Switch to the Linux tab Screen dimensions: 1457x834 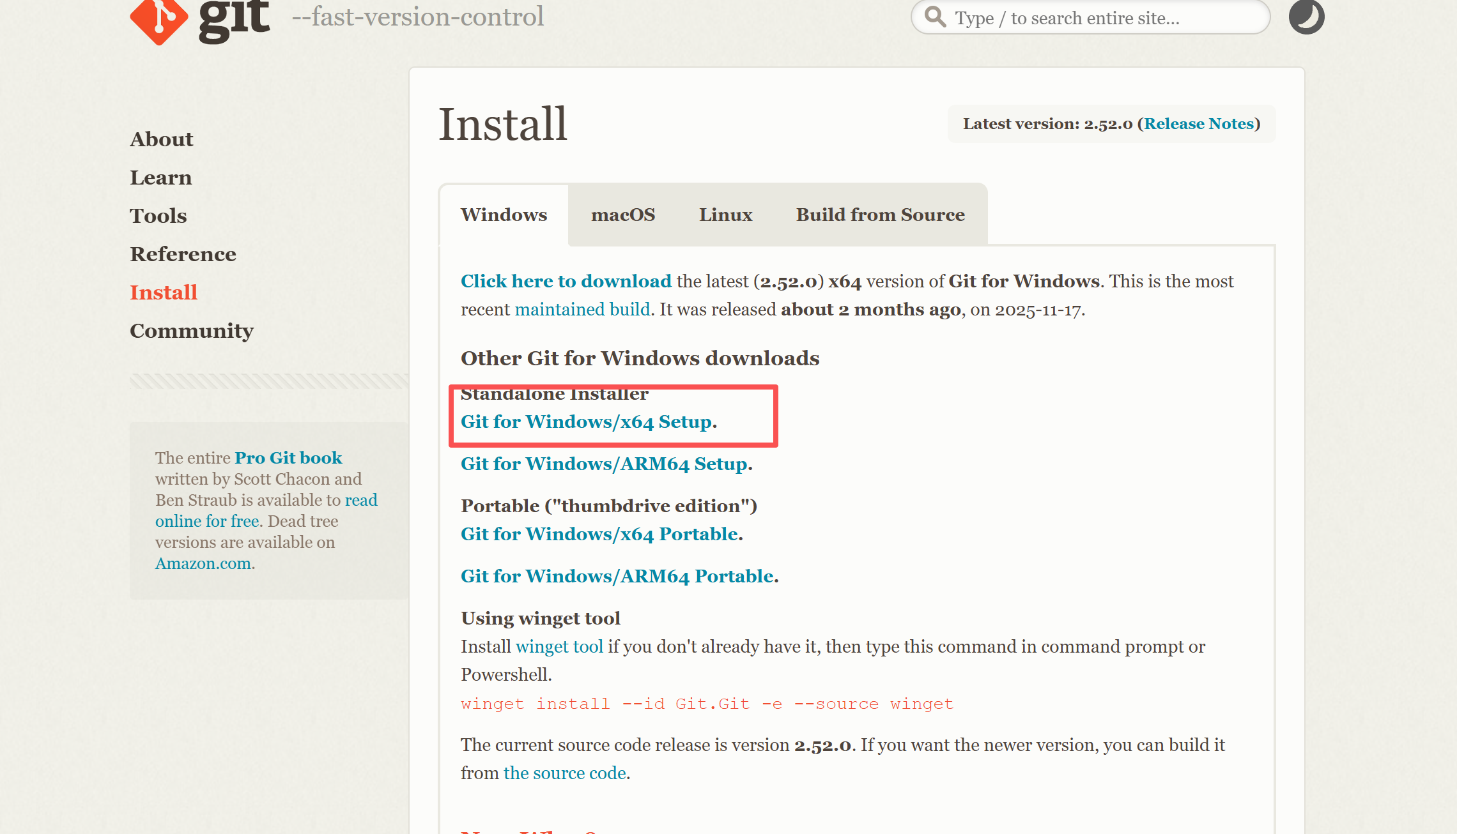(725, 215)
